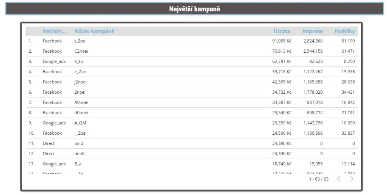
Task: Click the impressions value 1,778,020
Action: 313,92
